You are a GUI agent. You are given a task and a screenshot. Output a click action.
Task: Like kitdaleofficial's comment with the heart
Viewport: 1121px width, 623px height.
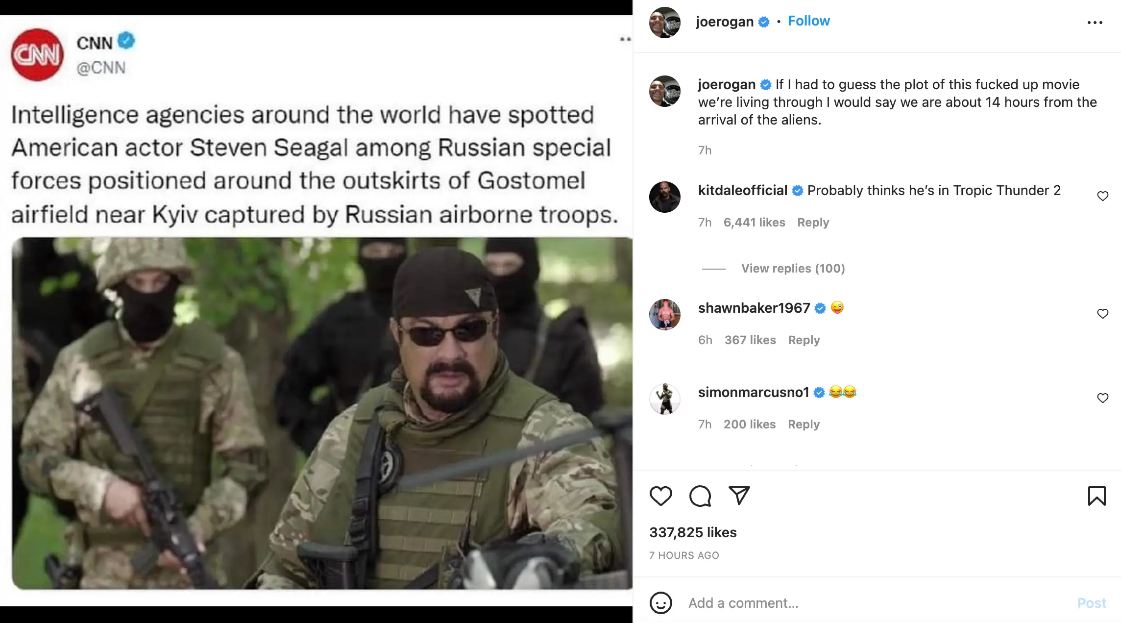tap(1103, 196)
